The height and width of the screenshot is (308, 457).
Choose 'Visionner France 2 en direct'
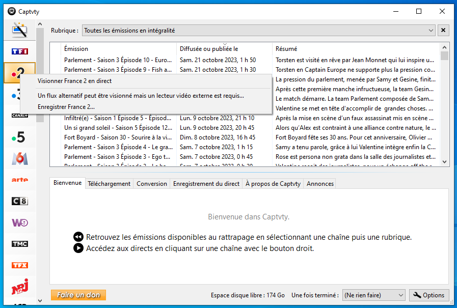coord(74,81)
